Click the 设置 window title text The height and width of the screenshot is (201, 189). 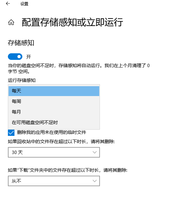tap(24, 4)
